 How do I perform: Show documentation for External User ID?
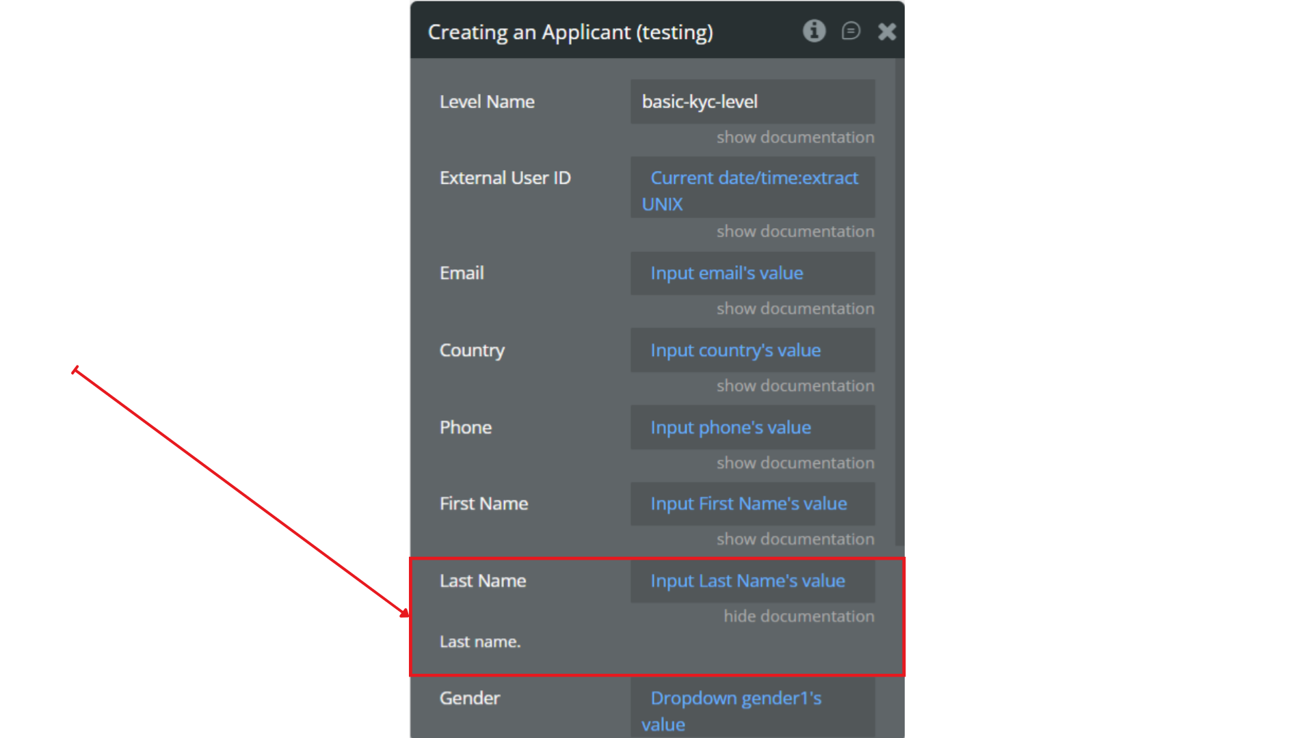[x=795, y=232]
